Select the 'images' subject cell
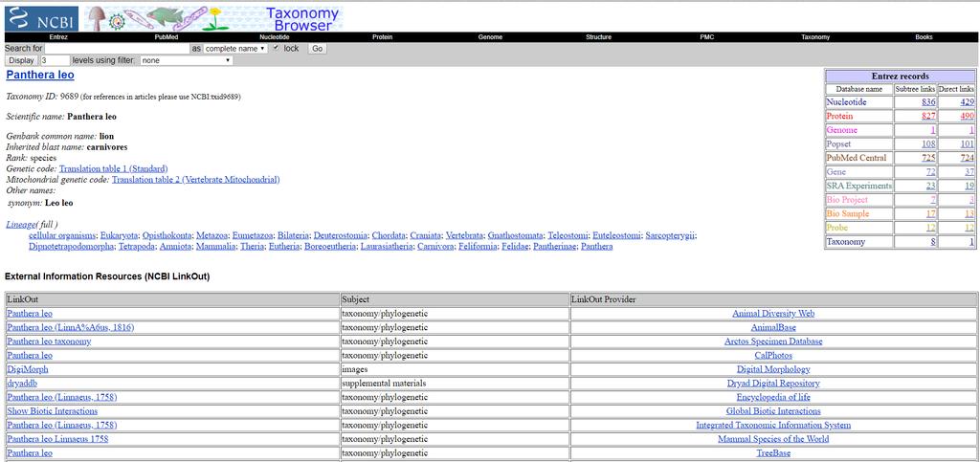The height and width of the screenshot is (462, 980). tap(455, 369)
